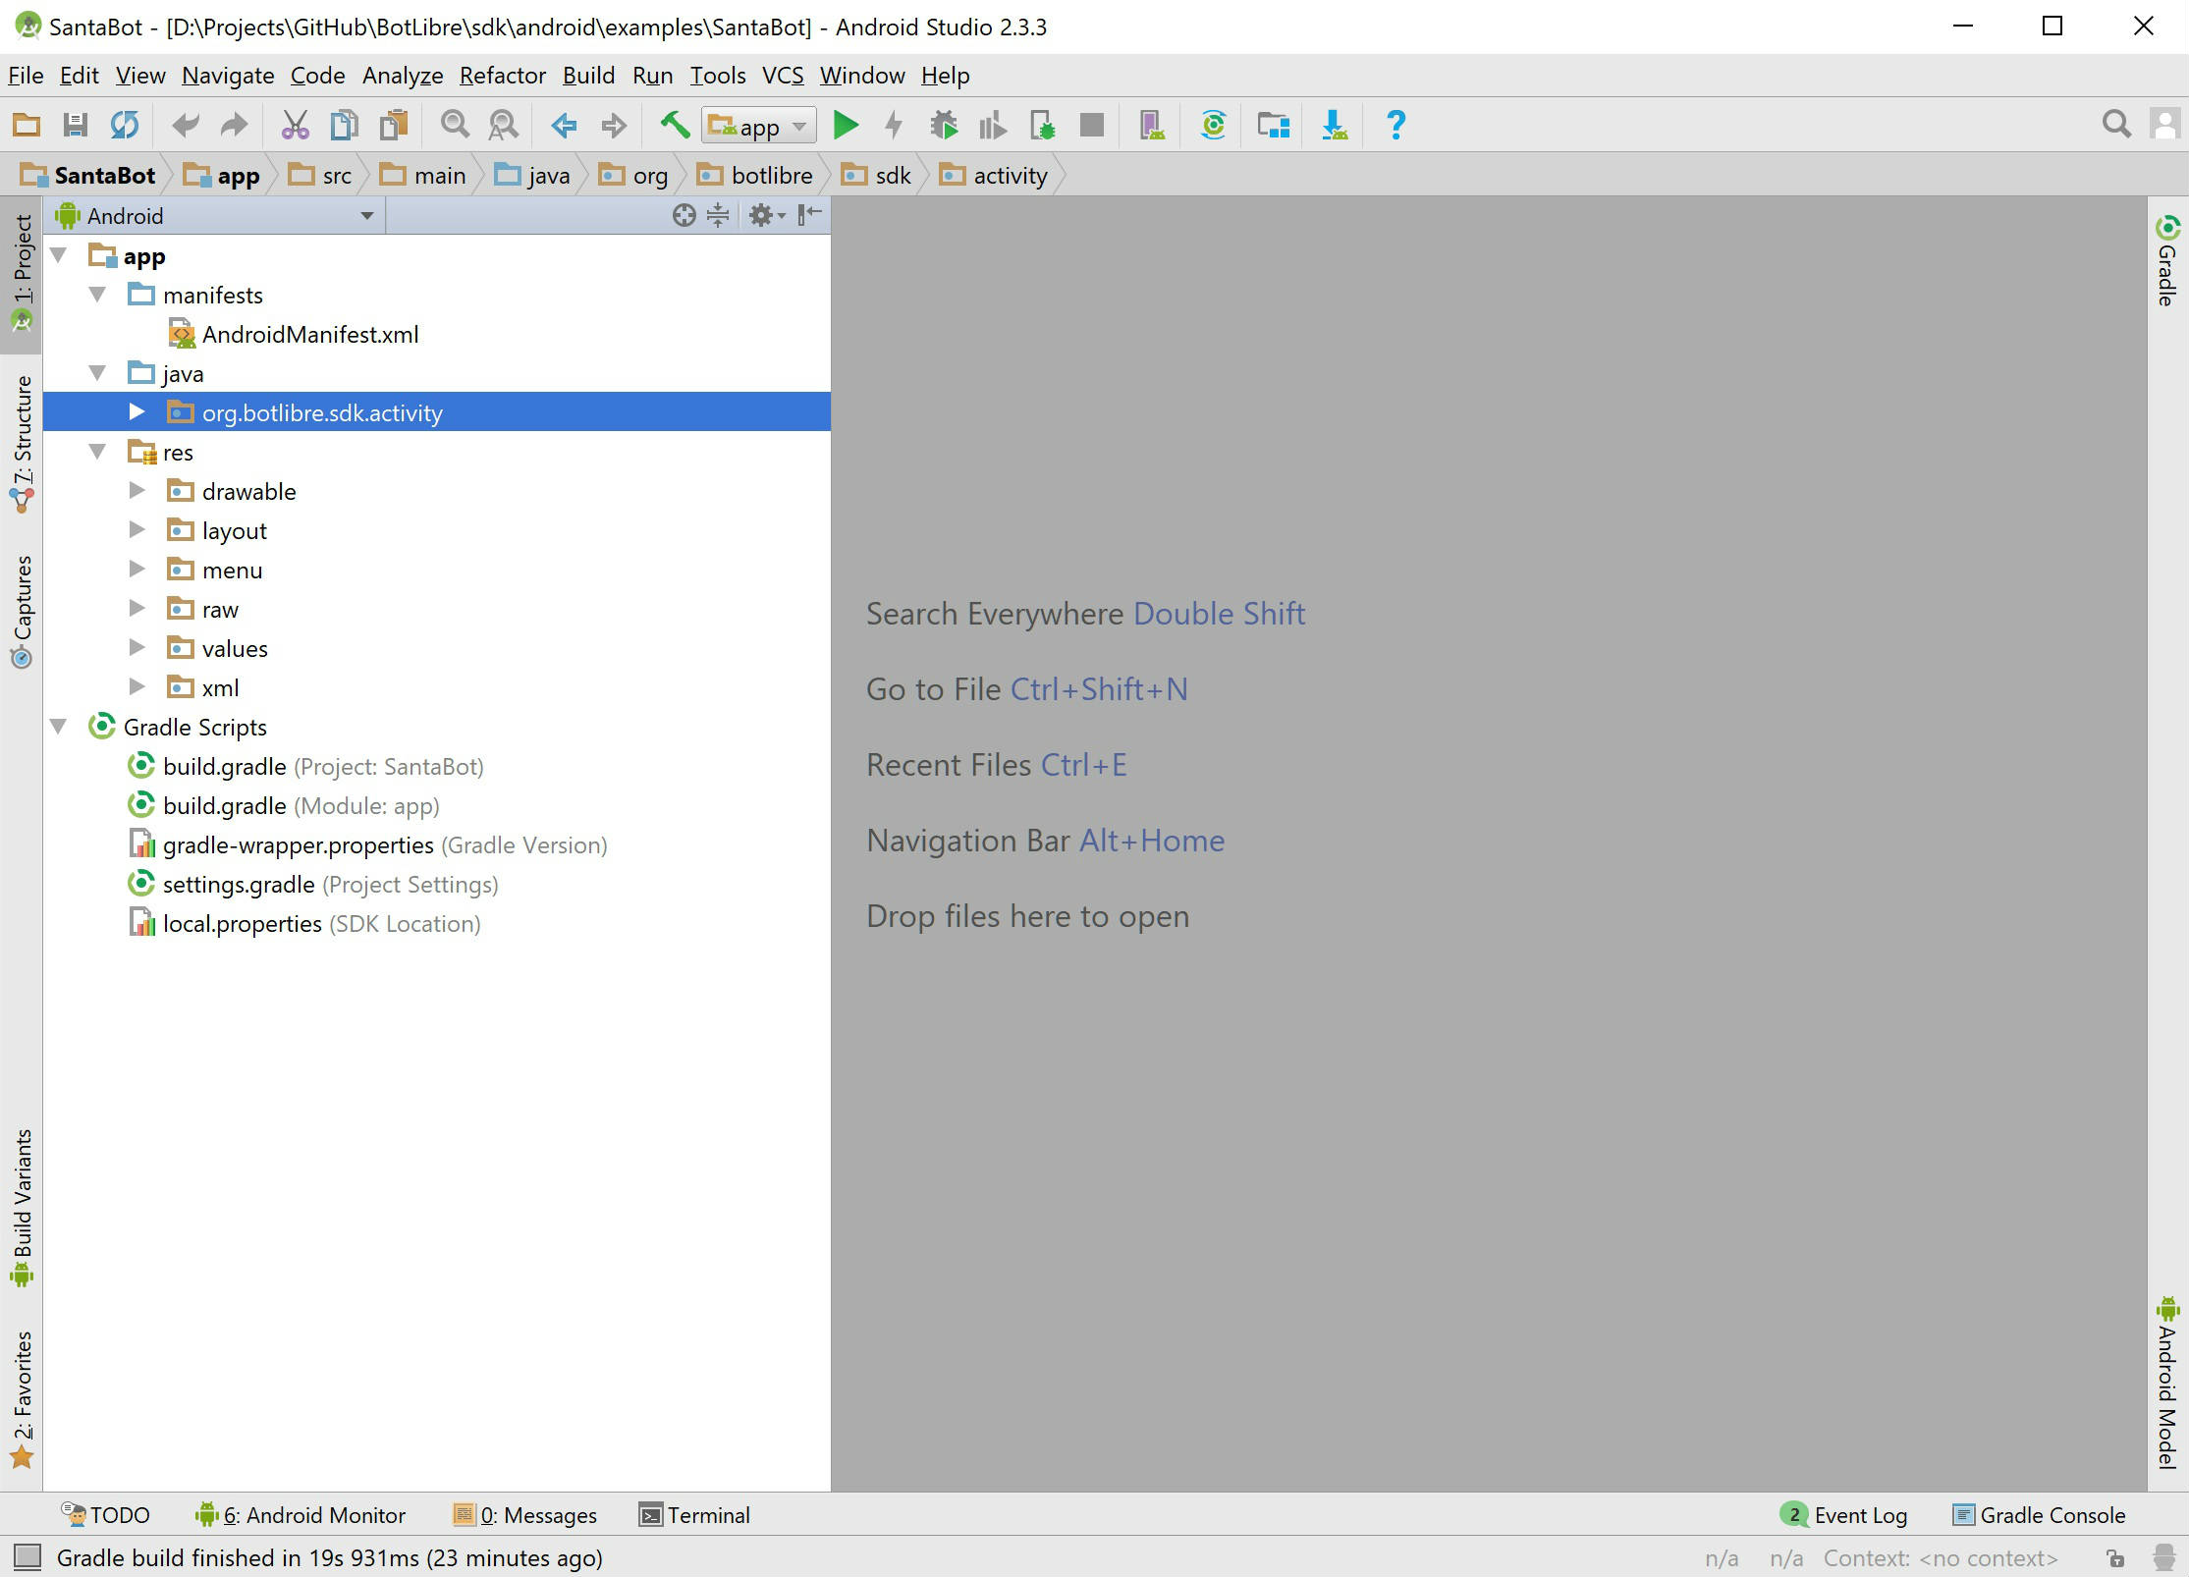Click the Synchronize toolbar icon

[x=125, y=125]
